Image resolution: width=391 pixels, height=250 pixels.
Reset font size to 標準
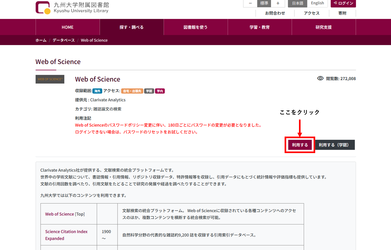[264, 3]
